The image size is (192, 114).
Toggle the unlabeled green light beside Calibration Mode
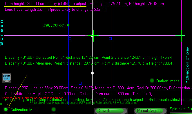point(53,109)
